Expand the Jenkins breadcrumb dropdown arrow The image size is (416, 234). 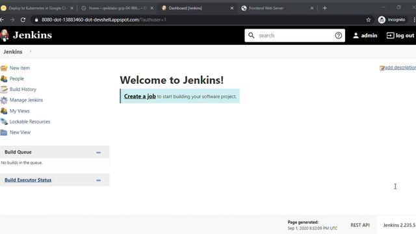click(31, 51)
